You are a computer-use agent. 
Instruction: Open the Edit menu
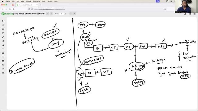point(18,1)
